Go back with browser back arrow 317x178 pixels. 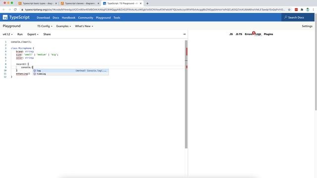pyautogui.click(x=4, y=9)
